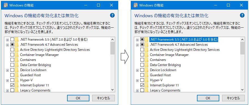Click scroll-up arrow in the left window's list
Viewport: 249px width, 105px height.
point(112,40)
